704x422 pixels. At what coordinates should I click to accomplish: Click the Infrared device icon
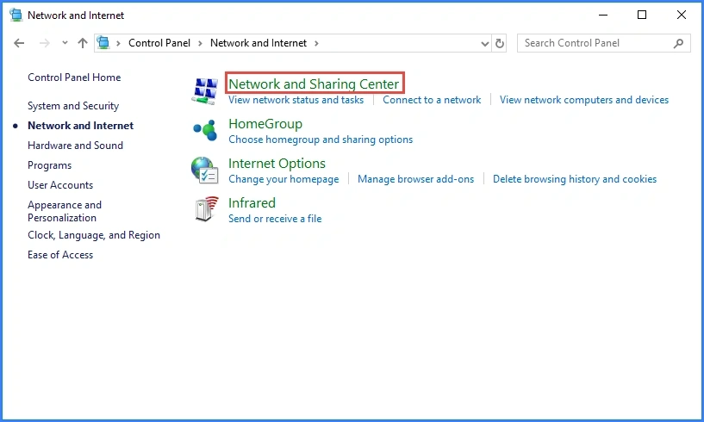point(207,208)
